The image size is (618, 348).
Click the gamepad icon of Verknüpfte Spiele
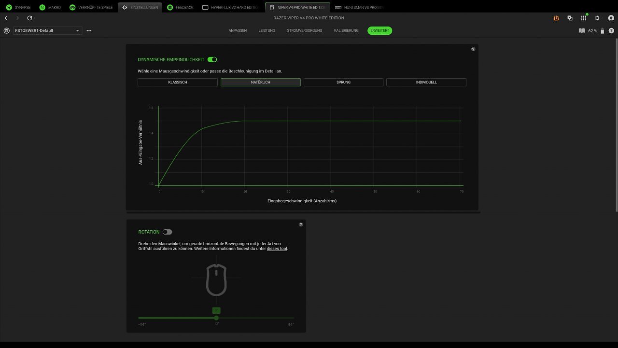(x=72, y=7)
